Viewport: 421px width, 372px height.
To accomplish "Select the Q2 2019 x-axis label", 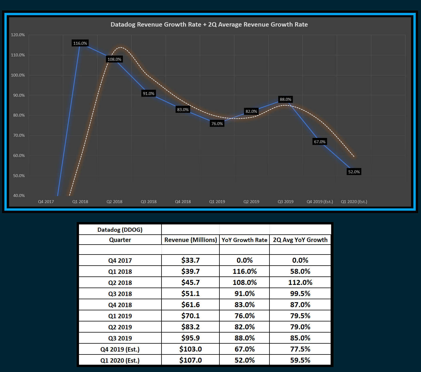I will [x=251, y=202].
